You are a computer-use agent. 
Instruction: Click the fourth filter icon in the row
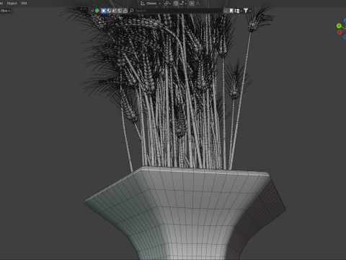(x=120, y=11)
